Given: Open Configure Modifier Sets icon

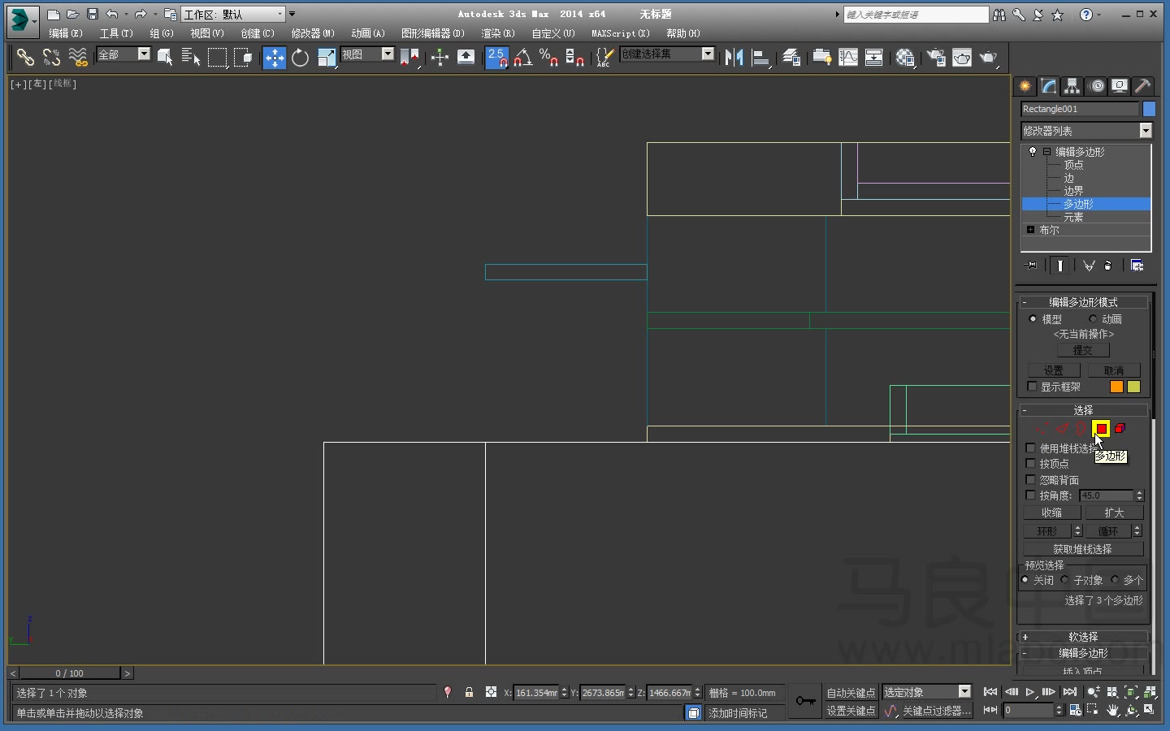Looking at the screenshot, I should click(1137, 266).
